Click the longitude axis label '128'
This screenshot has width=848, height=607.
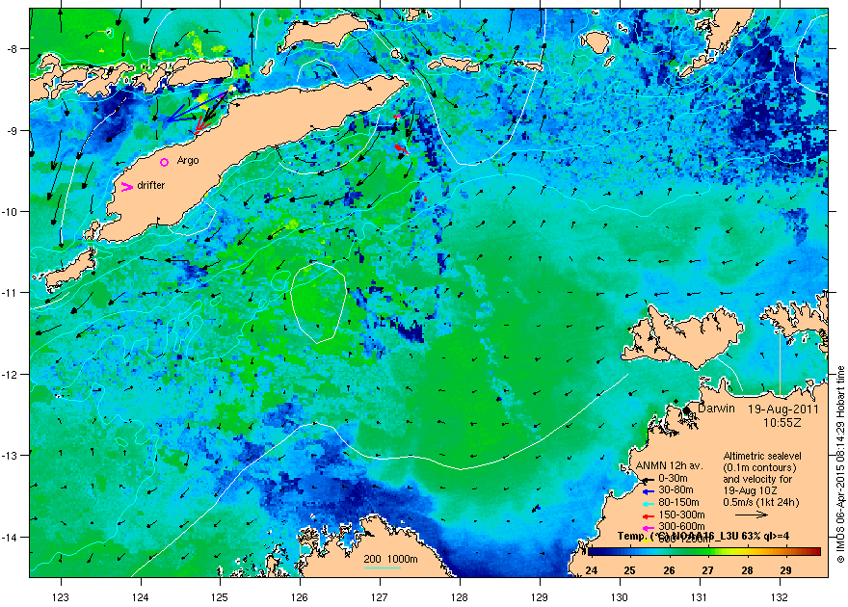[x=460, y=597]
